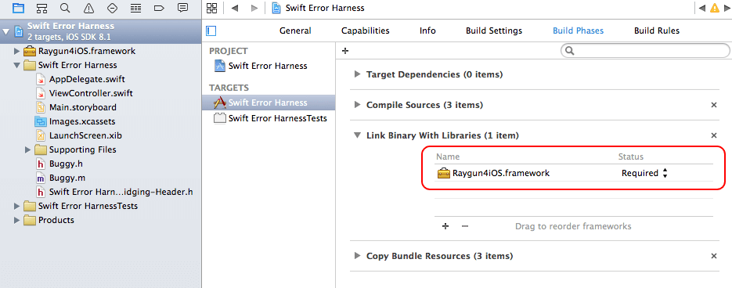Click the Status column header

(631, 157)
